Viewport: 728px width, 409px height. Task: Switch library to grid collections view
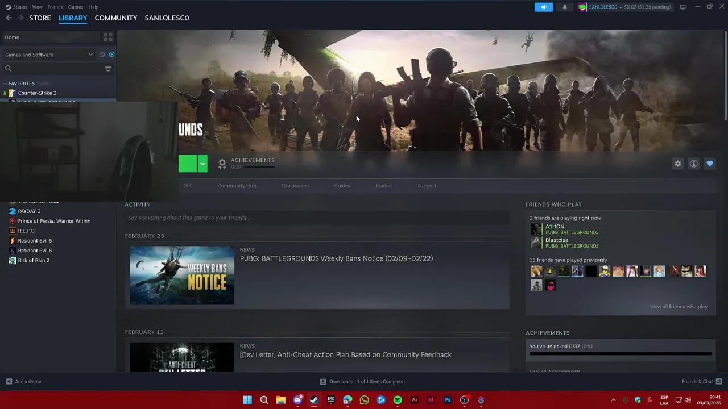click(108, 37)
